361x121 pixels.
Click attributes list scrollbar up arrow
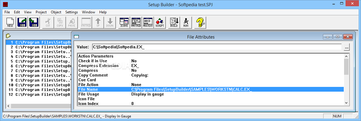click(346, 56)
